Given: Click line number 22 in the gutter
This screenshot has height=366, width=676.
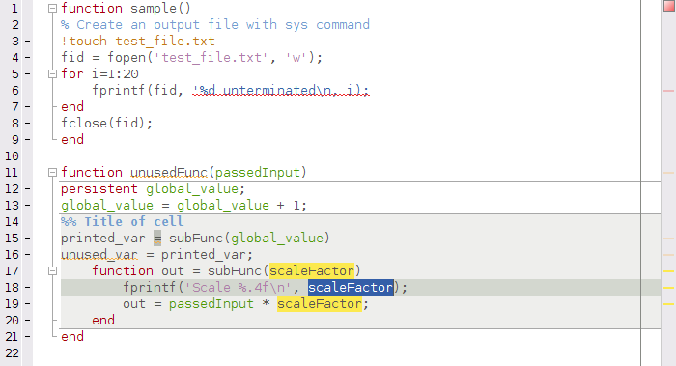Looking at the screenshot, I should click(x=12, y=353).
